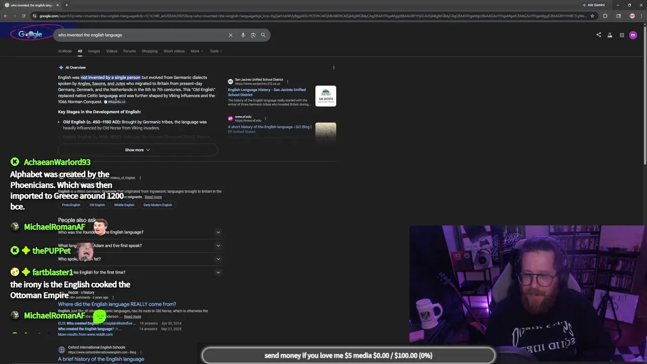Open a new browser tab

[66, 5]
